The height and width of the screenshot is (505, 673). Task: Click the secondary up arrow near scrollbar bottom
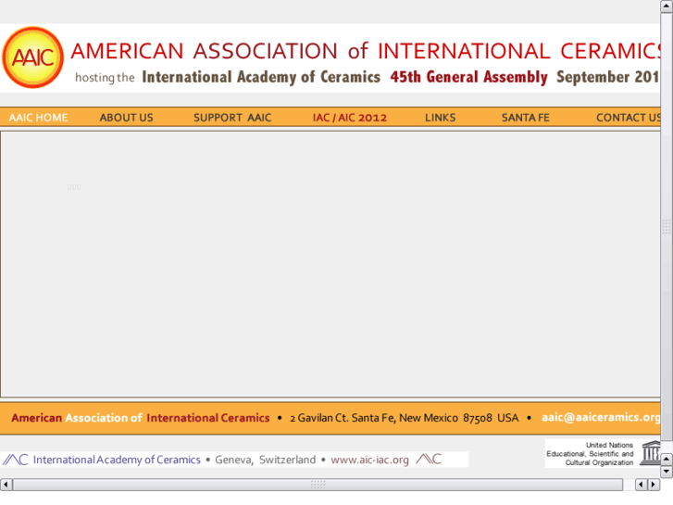[x=667, y=459]
